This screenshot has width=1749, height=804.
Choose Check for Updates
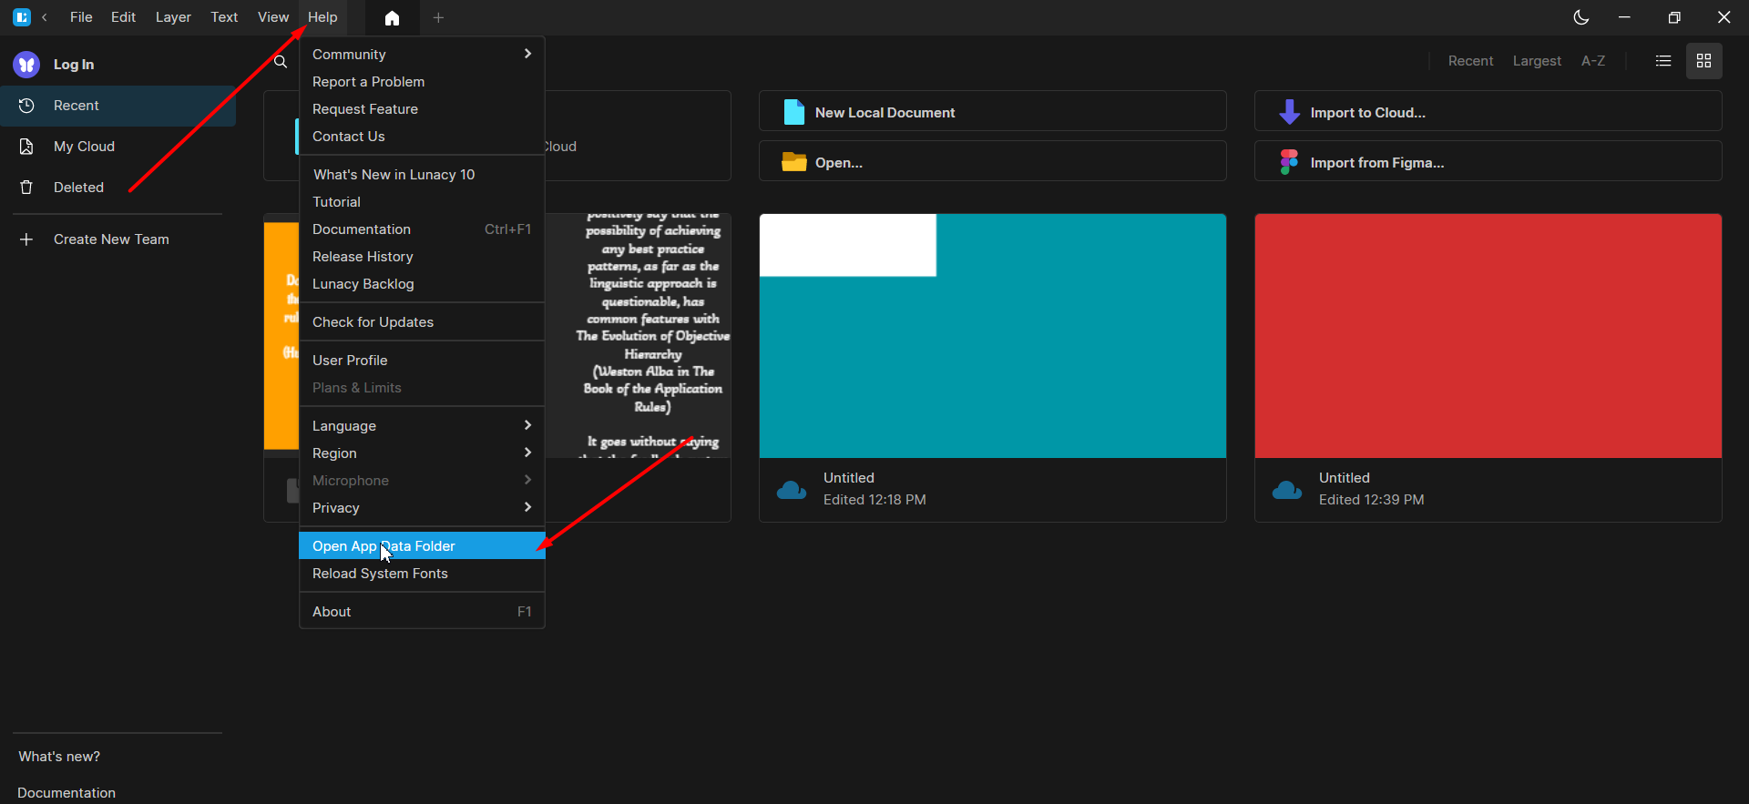click(x=422, y=322)
